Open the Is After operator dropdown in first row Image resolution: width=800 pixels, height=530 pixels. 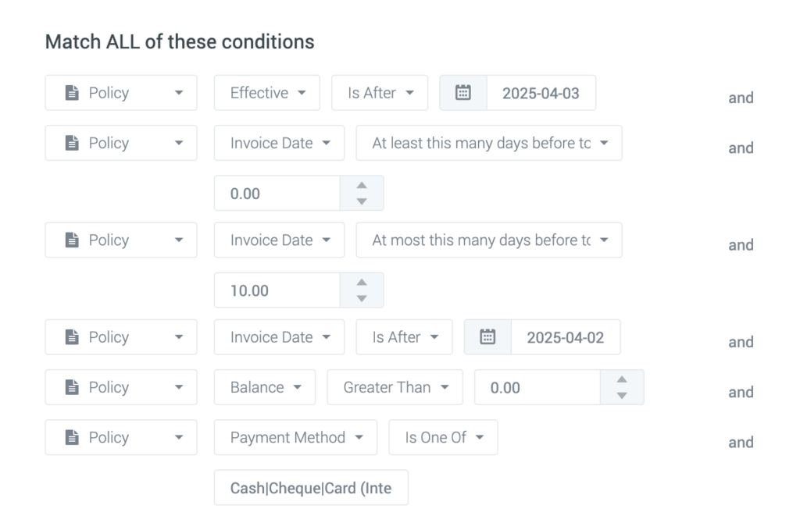coord(380,92)
